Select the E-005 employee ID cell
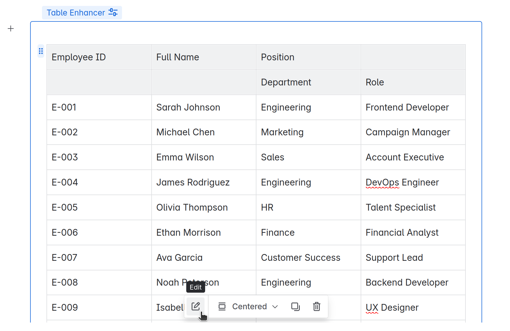 click(x=99, y=208)
